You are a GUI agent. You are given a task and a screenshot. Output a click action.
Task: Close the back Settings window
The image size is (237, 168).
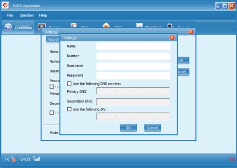coord(191,31)
